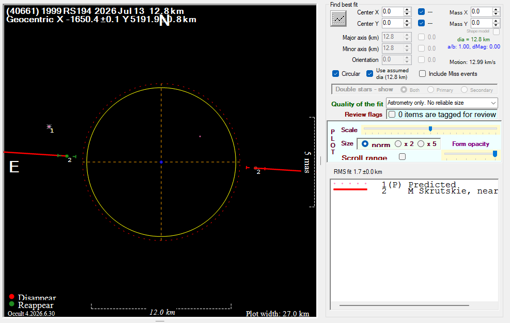Click the Form opacity slider thumb
The image size is (510, 323).
click(x=495, y=154)
